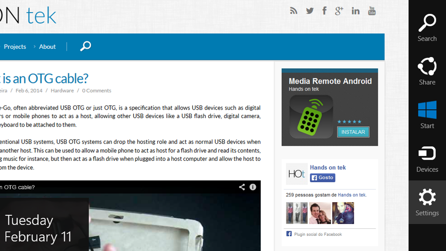446x251 pixels.
Task: Open the Twitter social icon
Action: coord(310,11)
